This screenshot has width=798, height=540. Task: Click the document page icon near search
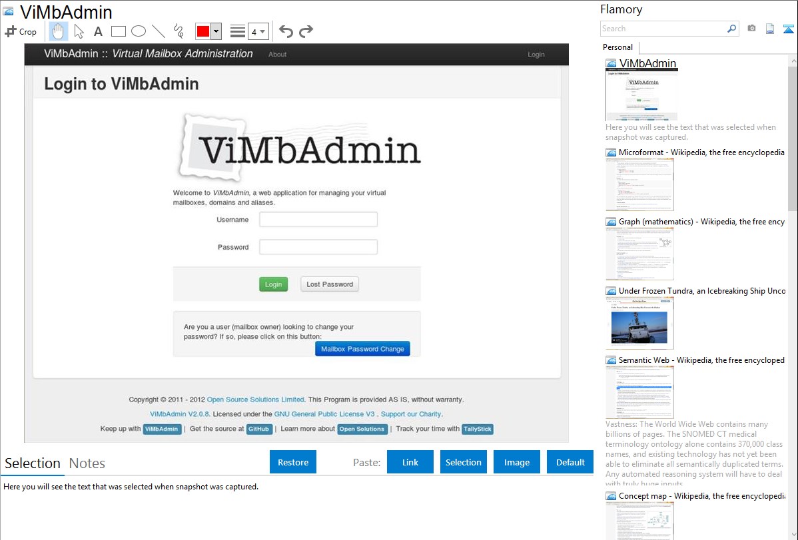click(x=770, y=29)
